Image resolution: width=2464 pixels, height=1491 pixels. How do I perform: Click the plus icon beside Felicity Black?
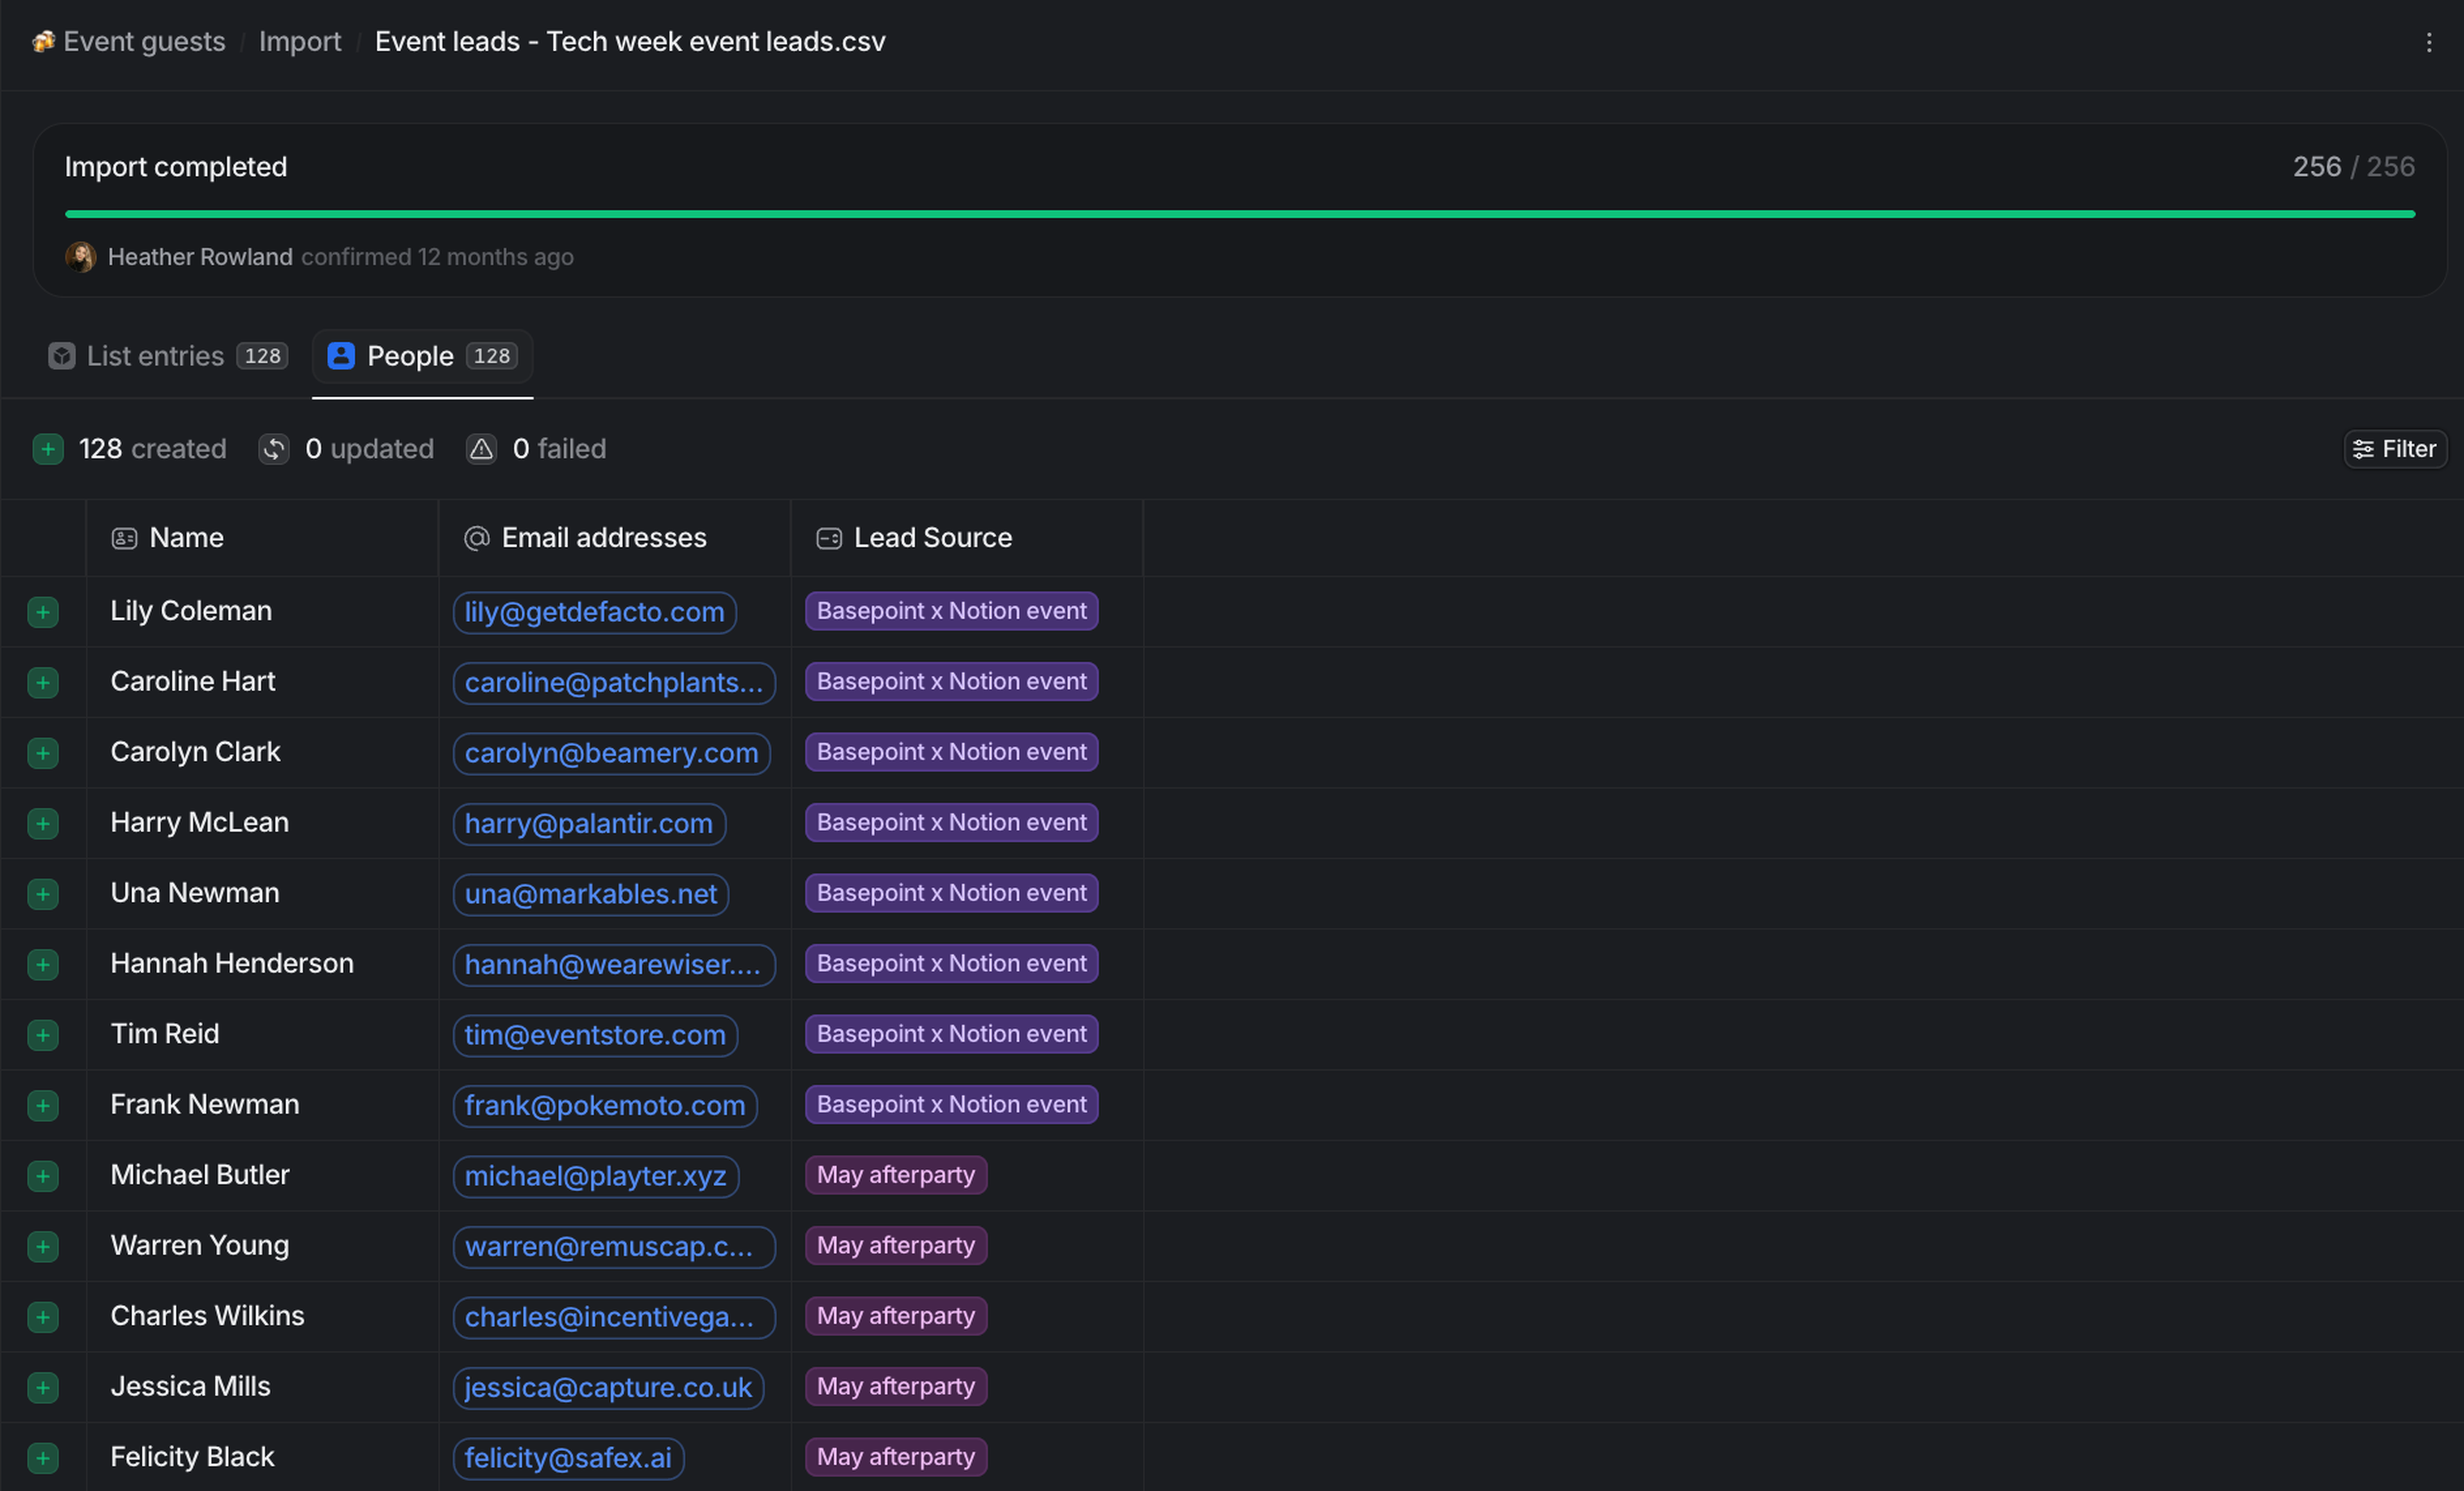tap(43, 1458)
